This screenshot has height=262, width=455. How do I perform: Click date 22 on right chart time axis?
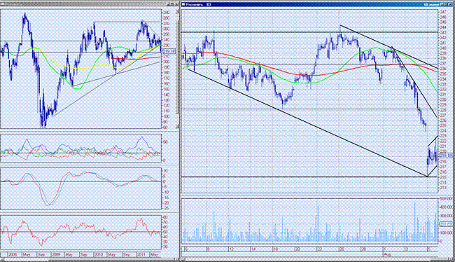click(x=319, y=249)
